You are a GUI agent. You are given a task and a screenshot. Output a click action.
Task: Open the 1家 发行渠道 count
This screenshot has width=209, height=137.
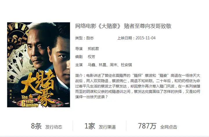point(90,126)
